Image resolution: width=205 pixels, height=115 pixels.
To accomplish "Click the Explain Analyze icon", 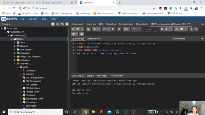I will pos(182,29).
